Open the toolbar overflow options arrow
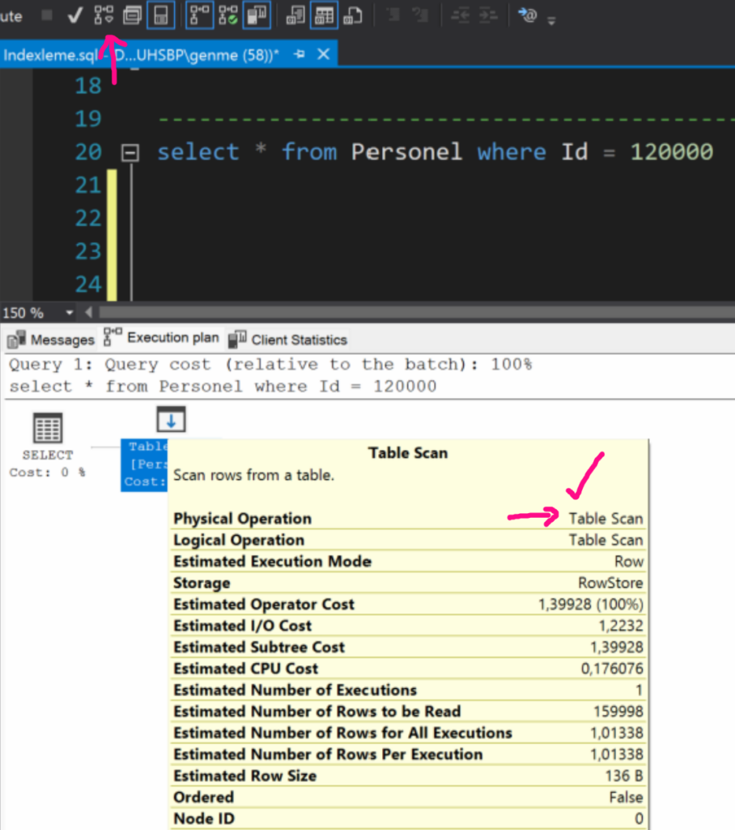 click(552, 19)
